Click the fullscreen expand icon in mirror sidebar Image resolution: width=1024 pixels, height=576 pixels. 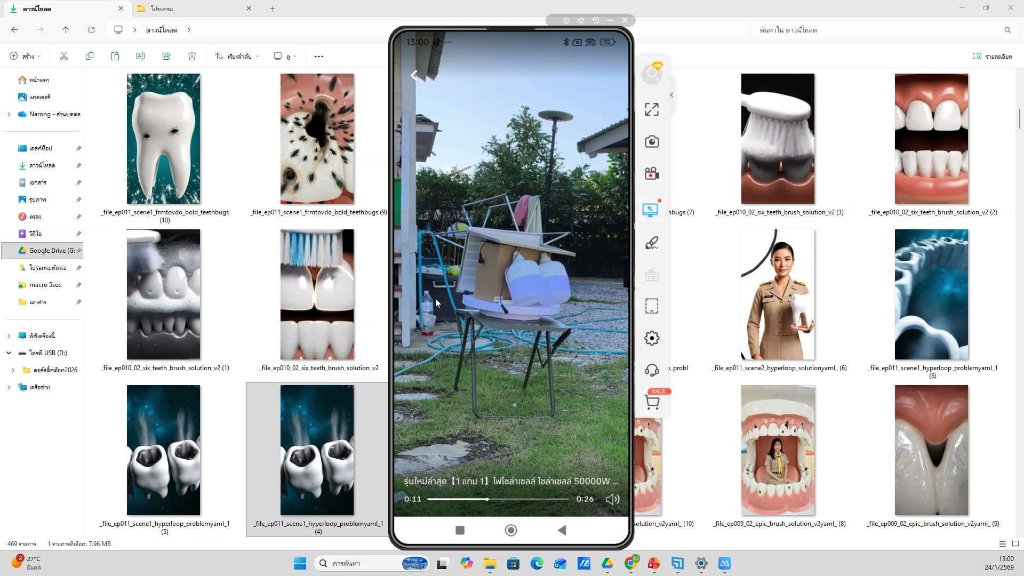click(x=651, y=109)
